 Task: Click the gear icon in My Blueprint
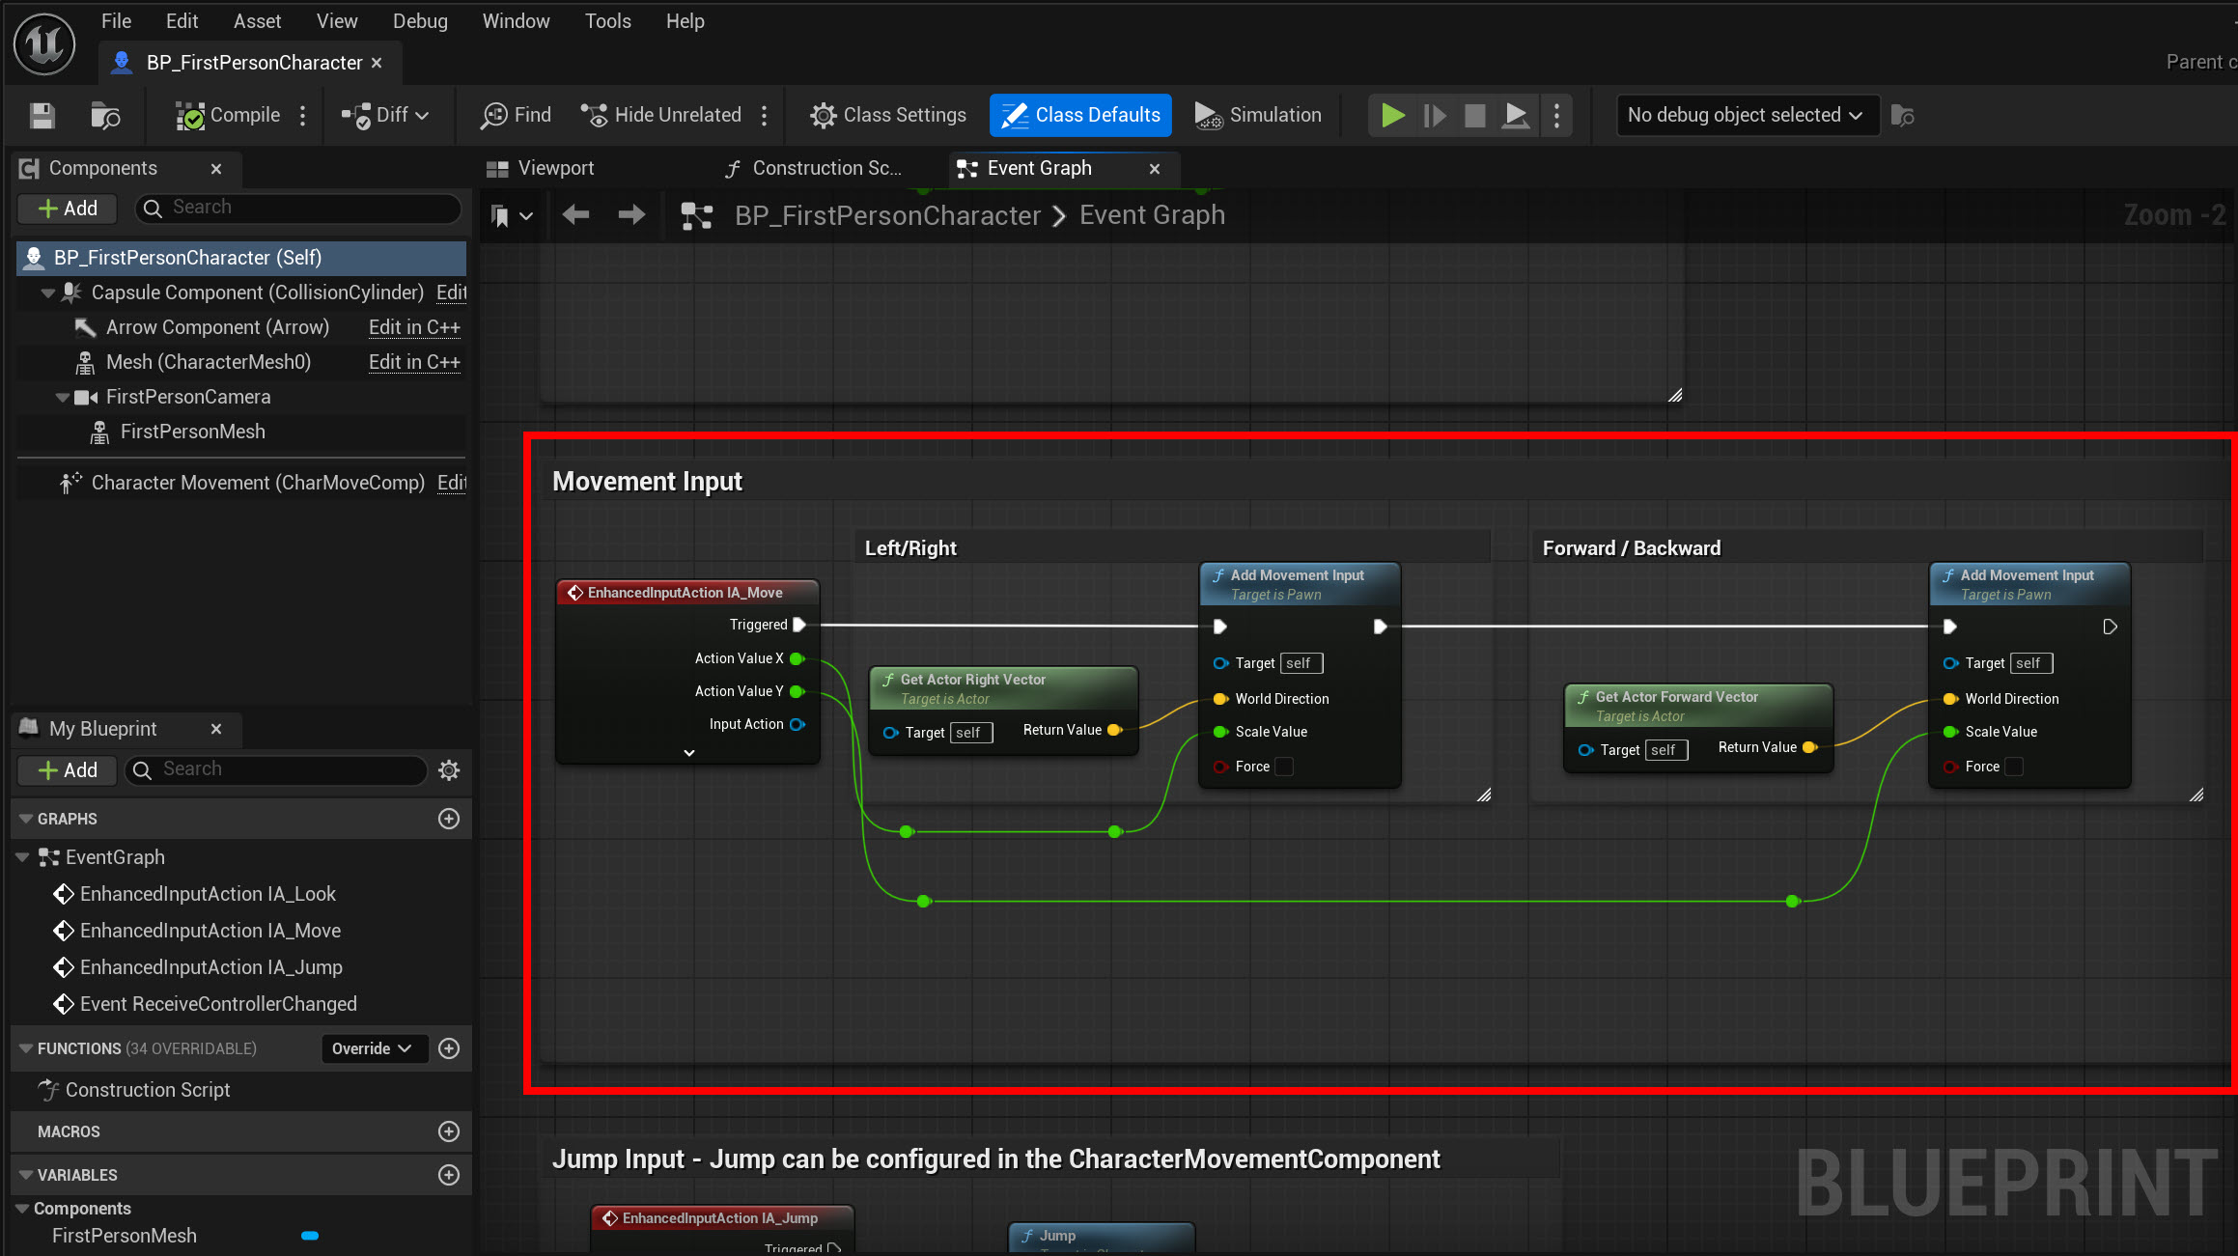(449, 770)
